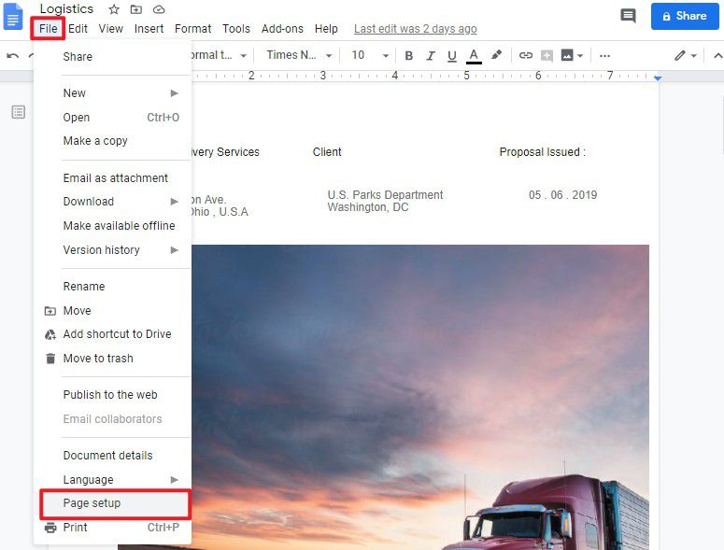
Task: Select Make available offline
Action: [112, 226]
